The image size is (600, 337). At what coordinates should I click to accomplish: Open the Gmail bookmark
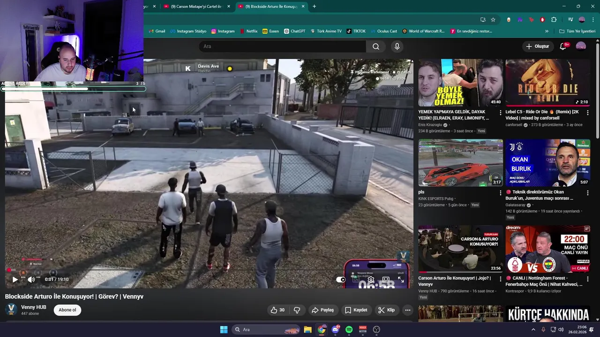point(157,31)
